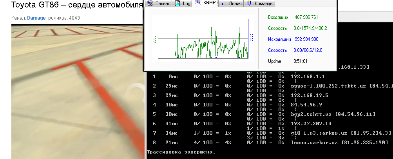Click hop 3 address 192.168.19.5

click(309, 95)
